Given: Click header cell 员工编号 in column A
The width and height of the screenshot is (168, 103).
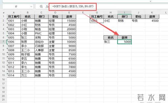Looking at the screenshot, I should pyautogui.click(x=14, y=16).
